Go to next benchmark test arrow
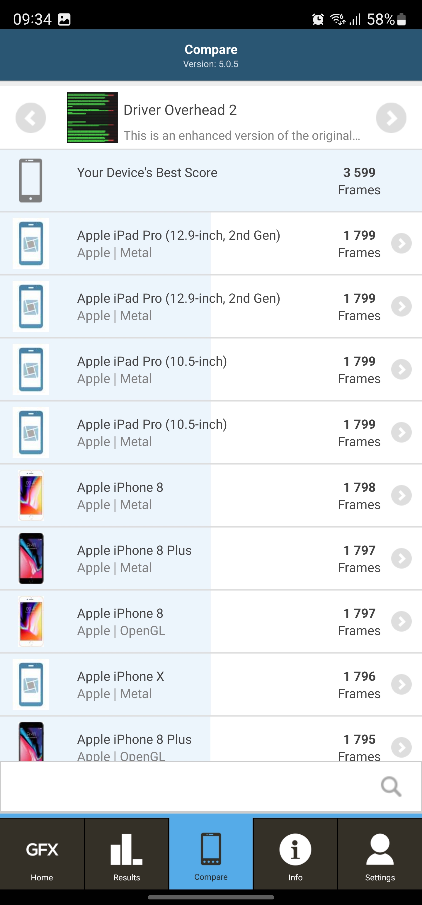422x905 pixels. point(391,118)
